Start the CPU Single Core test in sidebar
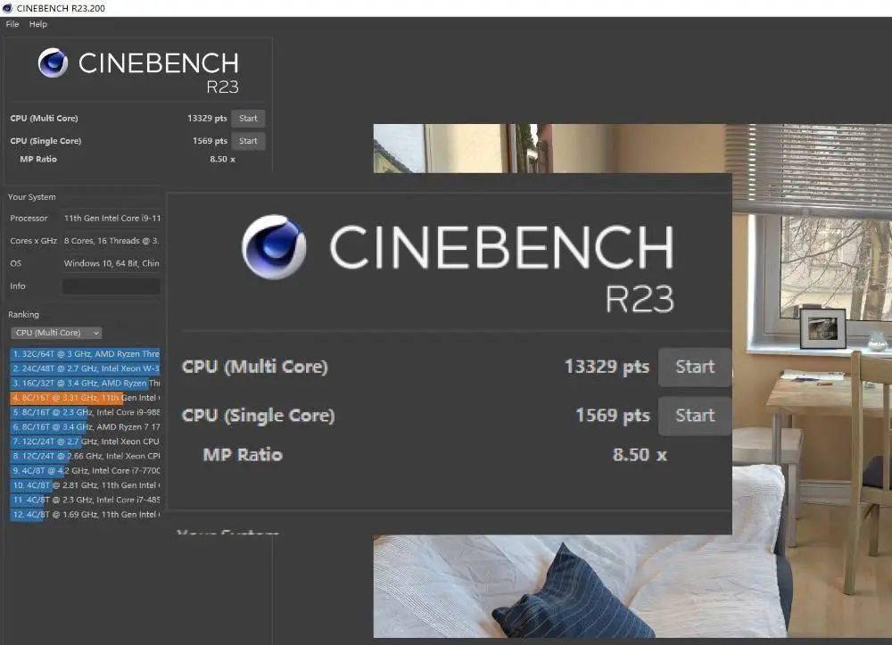Viewport: 892px width, 645px height. [248, 141]
